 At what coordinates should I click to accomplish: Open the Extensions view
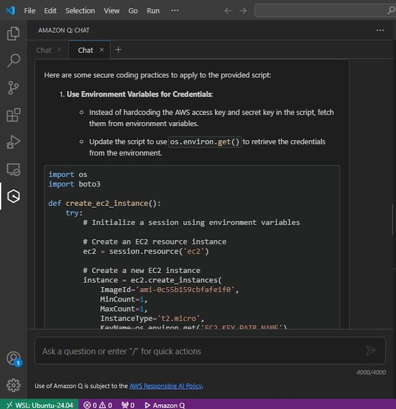click(13, 115)
